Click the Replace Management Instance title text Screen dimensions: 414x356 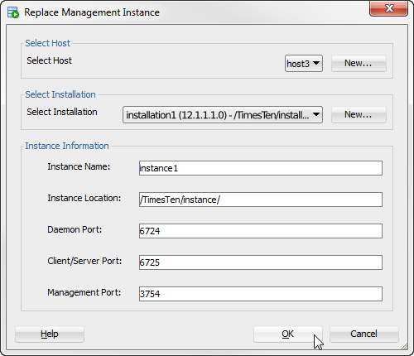click(x=92, y=12)
